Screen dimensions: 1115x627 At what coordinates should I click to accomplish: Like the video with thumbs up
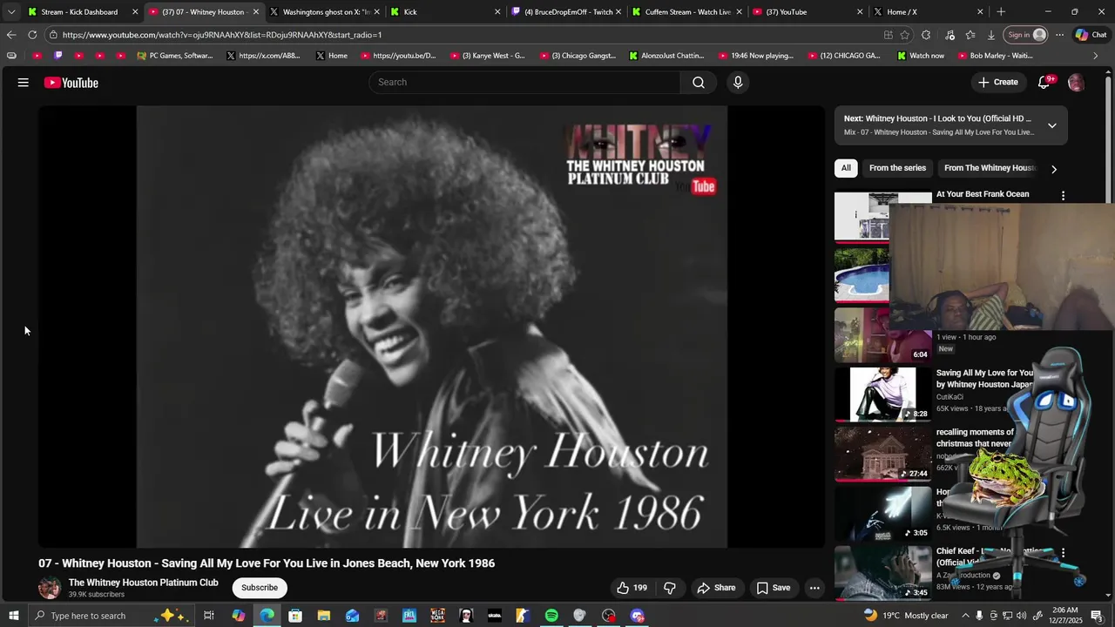coord(632,588)
